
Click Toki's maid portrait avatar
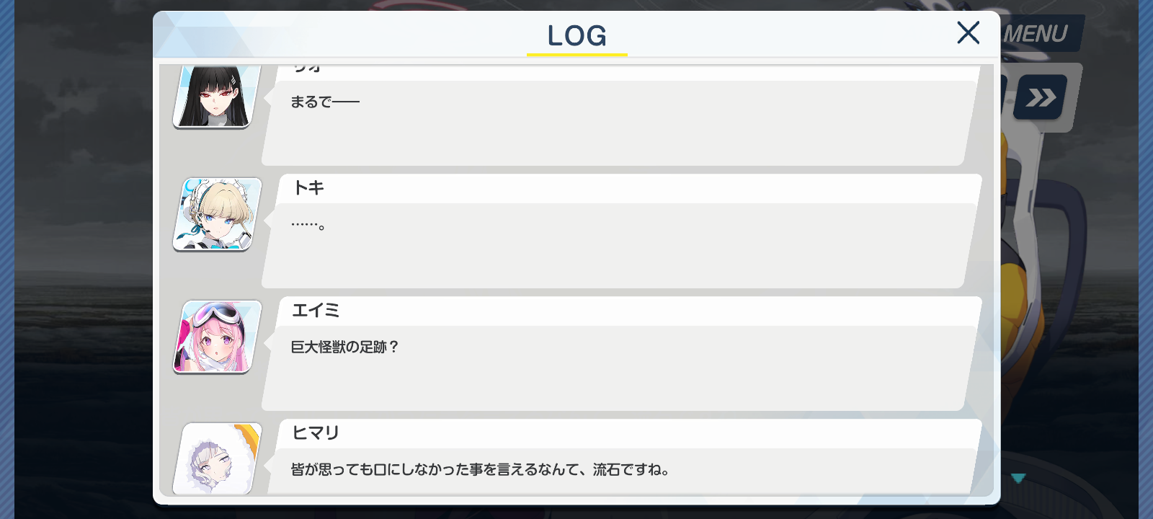click(217, 215)
